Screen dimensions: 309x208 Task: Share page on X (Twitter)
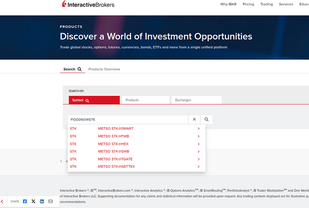tap(34, 201)
